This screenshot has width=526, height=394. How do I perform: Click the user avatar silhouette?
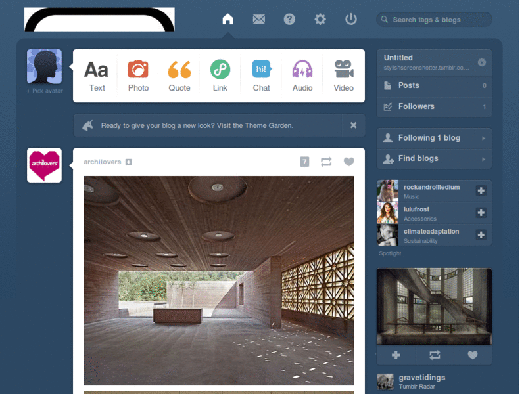click(44, 66)
